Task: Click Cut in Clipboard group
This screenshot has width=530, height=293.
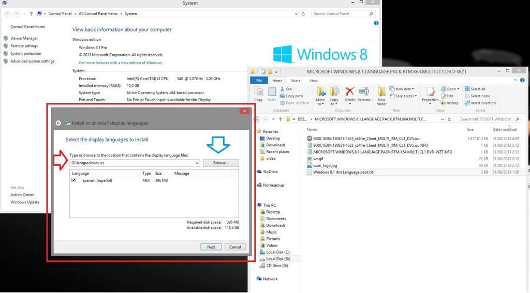Action: tap(286, 89)
